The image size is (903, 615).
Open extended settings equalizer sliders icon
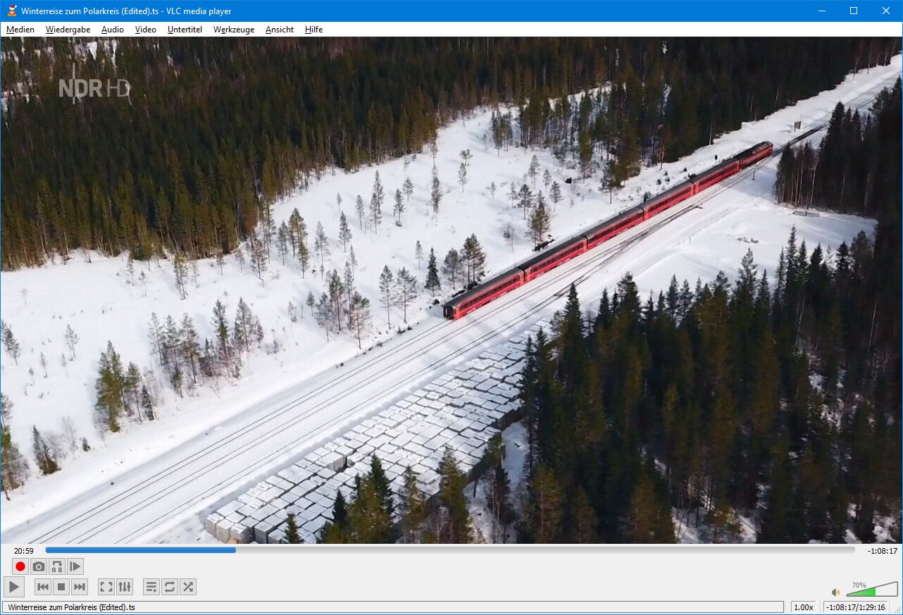point(125,587)
